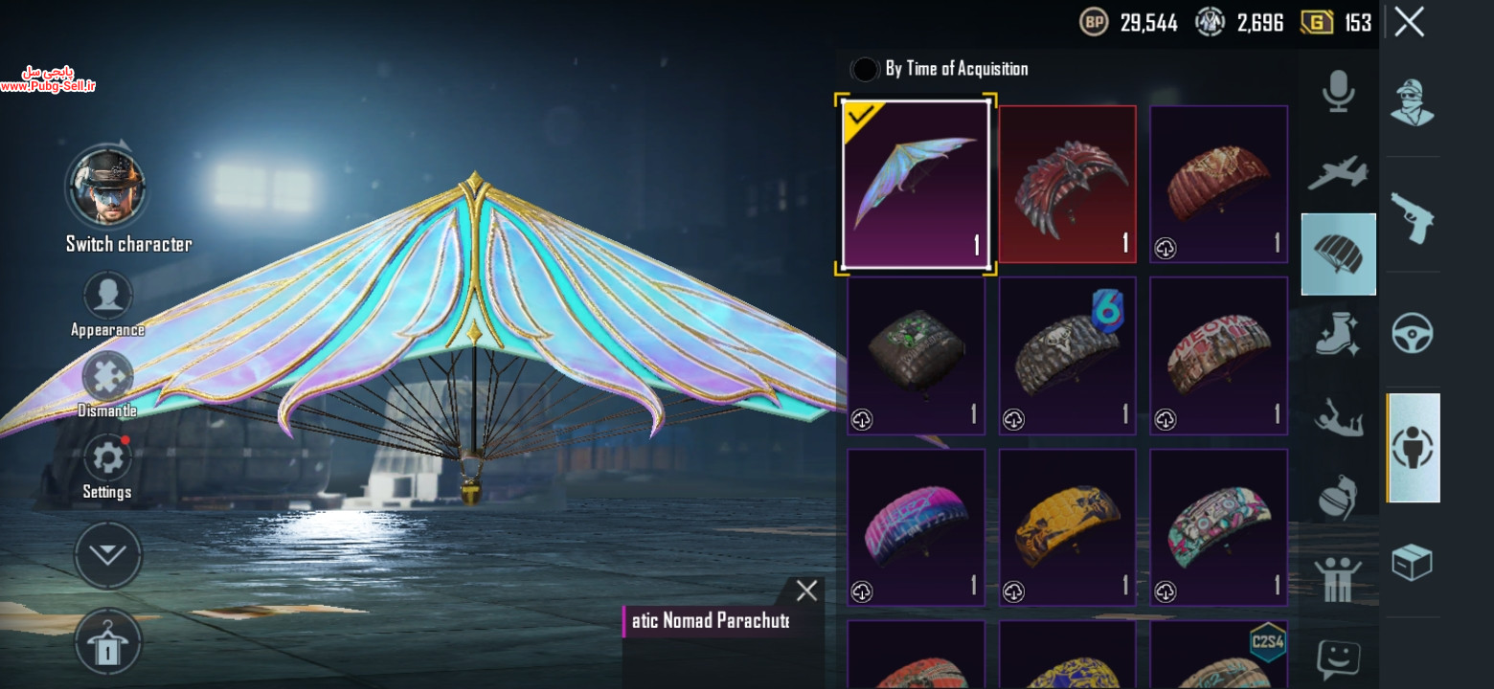Open the Appearance option
1494x689 pixels.
107,306
